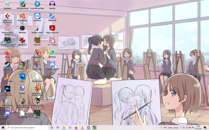209x130 pixels.
Task: Launch Minecraft from the desktop
Action: pos(37,41)
